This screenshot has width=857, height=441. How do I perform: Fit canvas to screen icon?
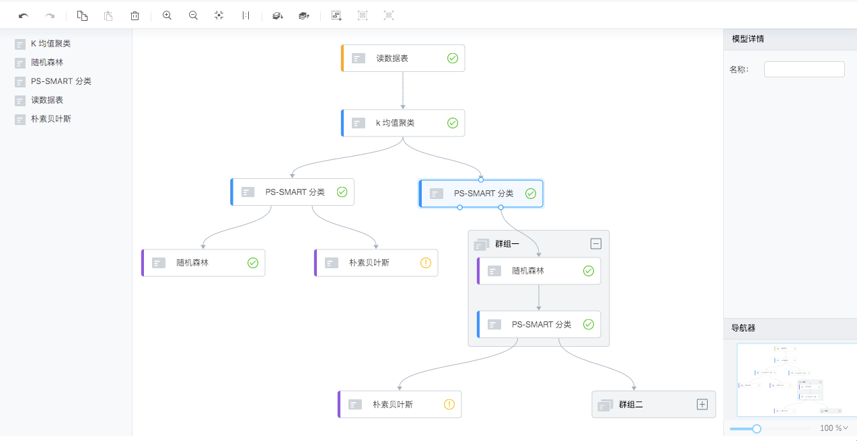tap(219, 15)
